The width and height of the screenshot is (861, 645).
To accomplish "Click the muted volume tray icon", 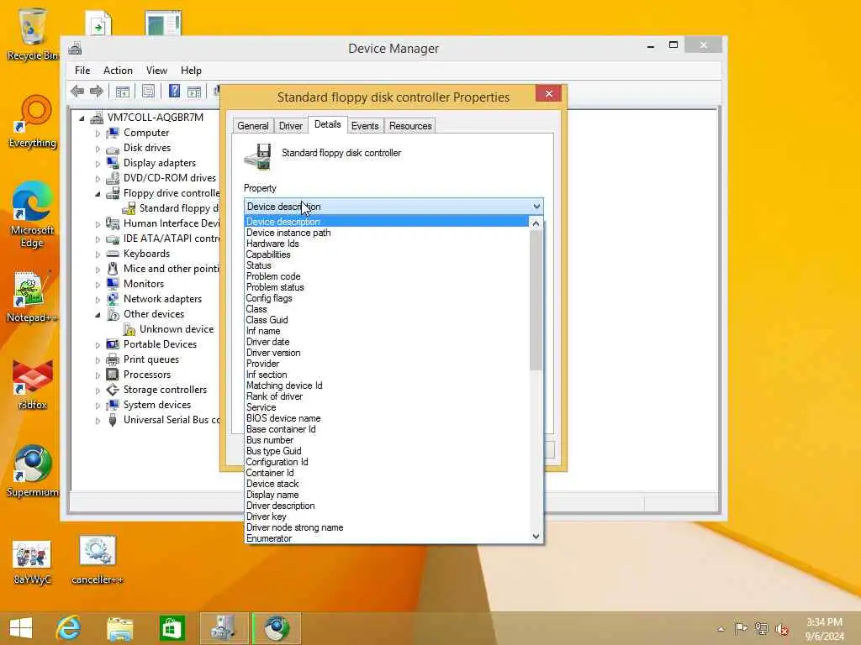I will (x=782, y=629).
